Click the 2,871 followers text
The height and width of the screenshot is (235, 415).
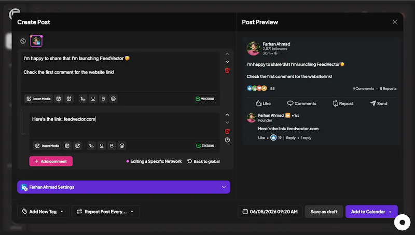point(275,49)
